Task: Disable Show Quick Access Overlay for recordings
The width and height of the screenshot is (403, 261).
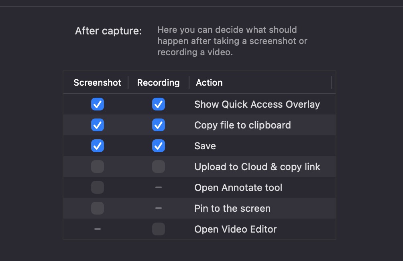Action: [x=158, y=104]
